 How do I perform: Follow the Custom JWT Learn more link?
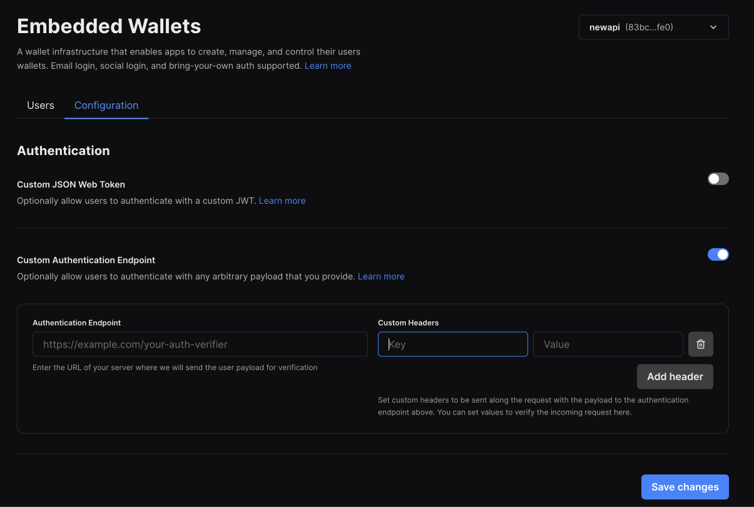(x=282, y=201)
